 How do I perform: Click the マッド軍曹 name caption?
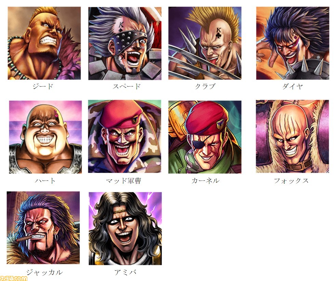pyautogui.click(x=124, y=181)
